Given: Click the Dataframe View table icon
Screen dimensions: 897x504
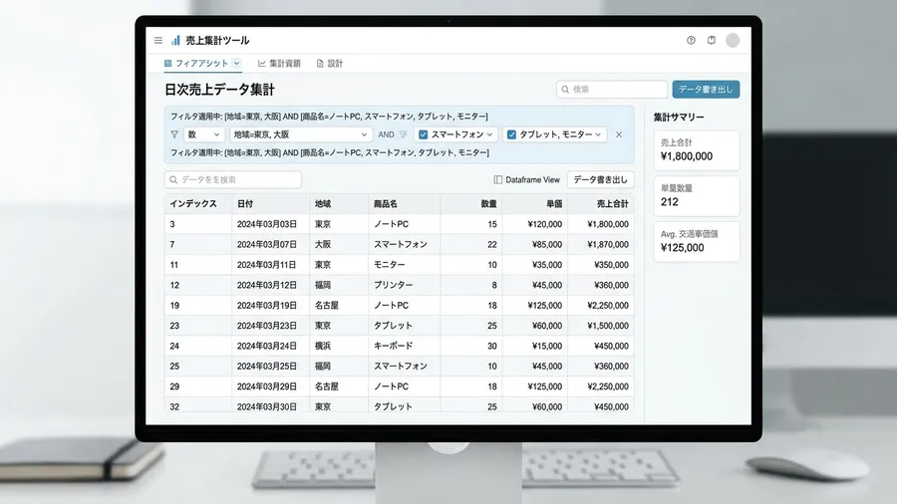Looking at the screenshot, I should pyautogui.click(x=497, y=179).
